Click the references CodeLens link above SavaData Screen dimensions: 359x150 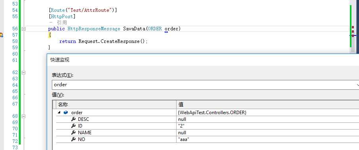pos(58,22)
